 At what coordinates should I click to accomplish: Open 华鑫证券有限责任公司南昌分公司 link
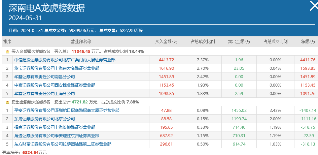45,76
